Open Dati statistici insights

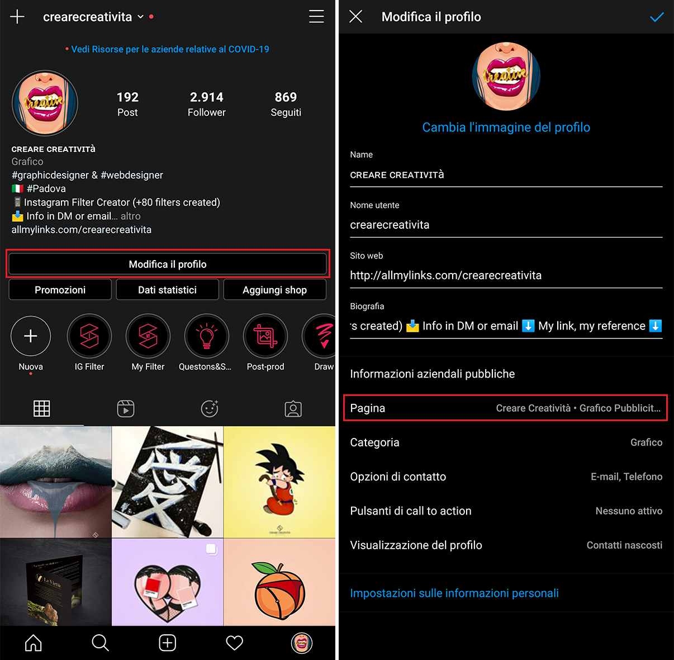167,290
